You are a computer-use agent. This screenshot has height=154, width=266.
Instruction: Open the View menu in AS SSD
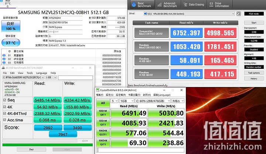click(x=21, y=73)
